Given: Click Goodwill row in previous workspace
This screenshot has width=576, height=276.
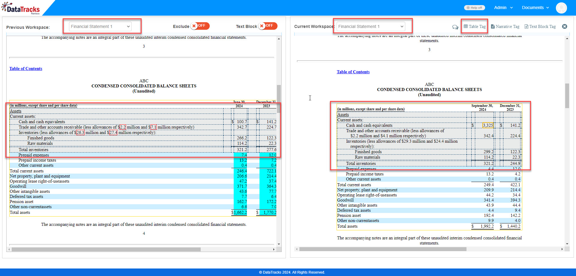Looking at the screenshot, I should coord(143,186).
